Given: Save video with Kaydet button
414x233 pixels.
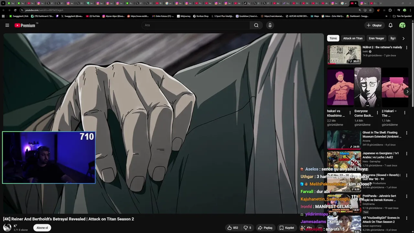Looking at the screenshot, I should point(287,228).
